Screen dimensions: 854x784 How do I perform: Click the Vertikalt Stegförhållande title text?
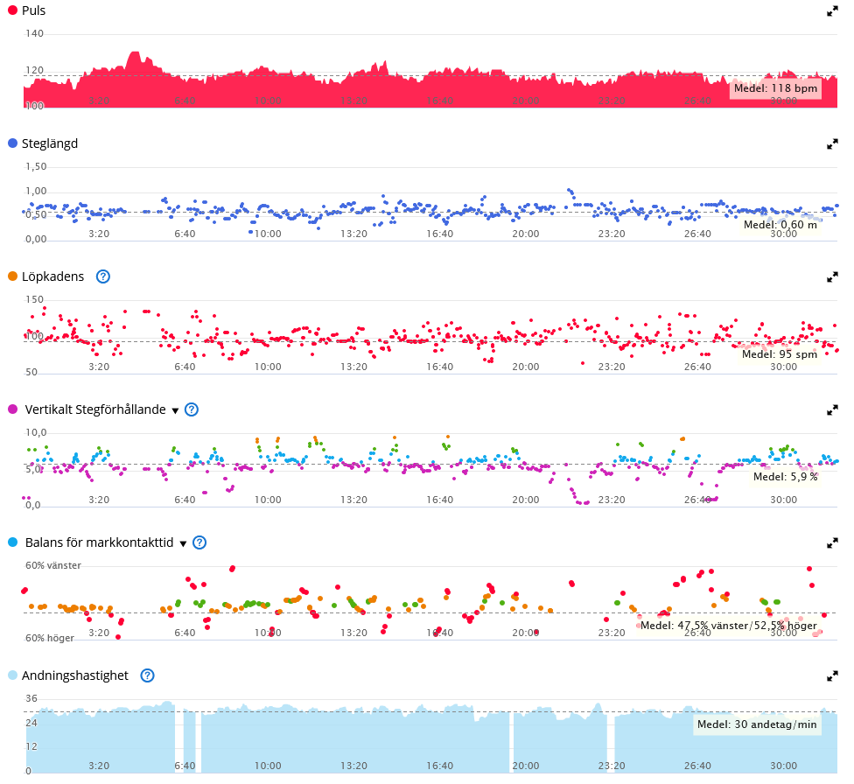click(95, 409)
